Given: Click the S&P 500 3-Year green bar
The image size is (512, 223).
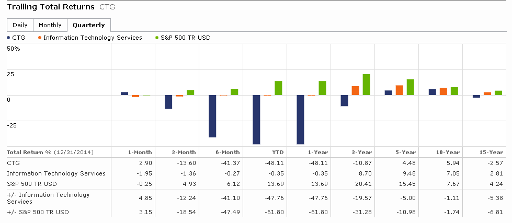Looking at the screenshot, I should pos(366,85).
